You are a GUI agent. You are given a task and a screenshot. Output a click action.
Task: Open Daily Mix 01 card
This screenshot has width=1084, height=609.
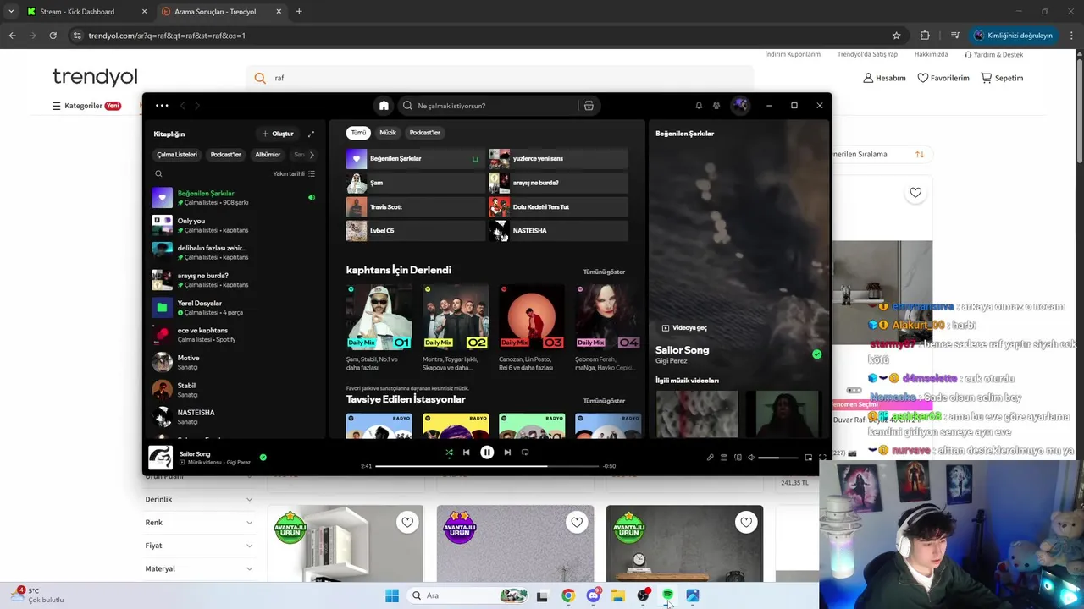pyautogui.click(x=379, y=326)
